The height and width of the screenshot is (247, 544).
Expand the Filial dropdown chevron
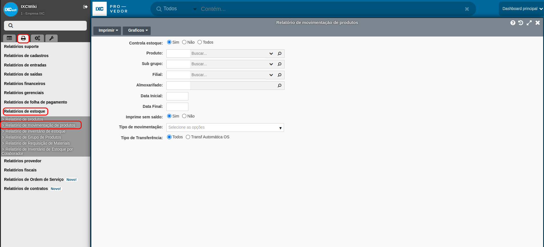[x=271, y=75]
